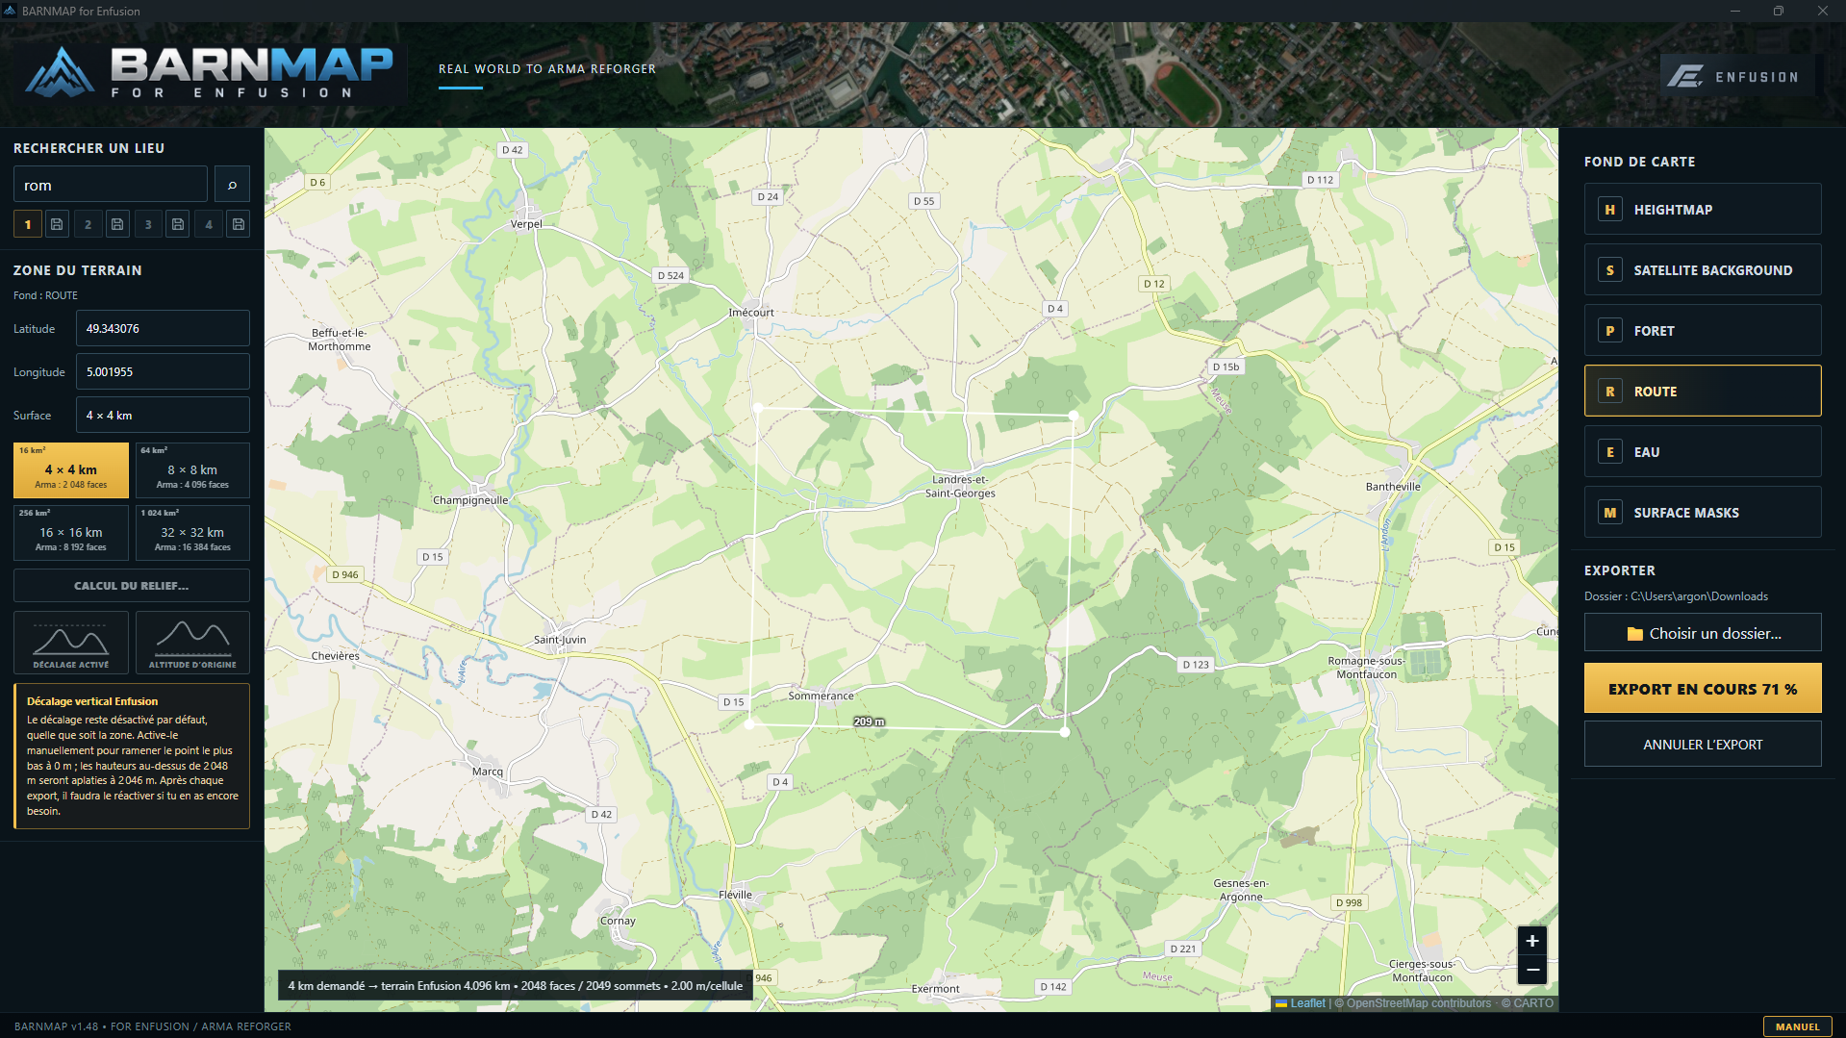Load preset slot 2
Image resolution: width=1846 pixels, height=1038 pixels.
pyautogui.click(x=88, y=224)
